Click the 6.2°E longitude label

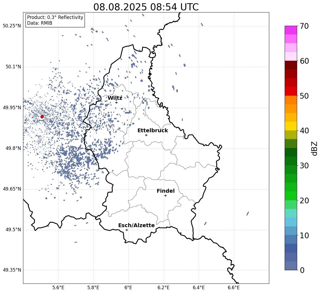pos(163,288)
